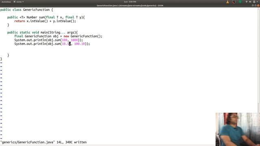
Task: Click the green tray indicator icon
Action: click(240, 2)
